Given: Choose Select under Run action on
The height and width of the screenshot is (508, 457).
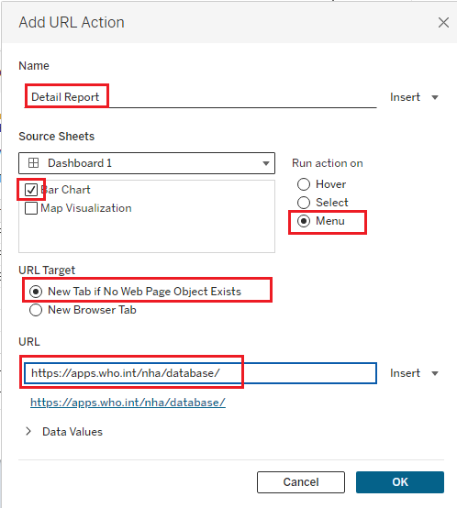Looking at the screenshot, I should point(304,203).
